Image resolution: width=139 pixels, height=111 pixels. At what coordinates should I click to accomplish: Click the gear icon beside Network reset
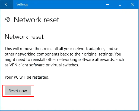[x=7, y=20]
